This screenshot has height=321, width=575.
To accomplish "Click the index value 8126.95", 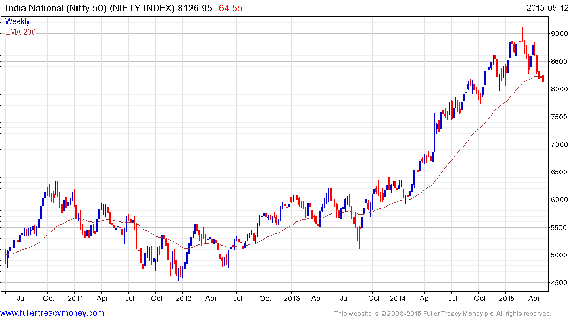I will click(195, 8).
